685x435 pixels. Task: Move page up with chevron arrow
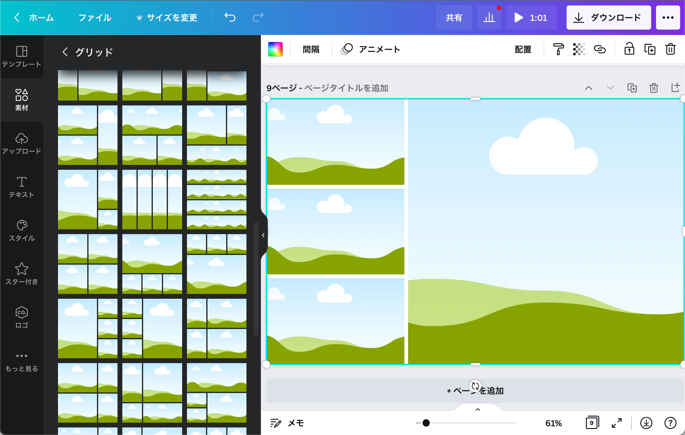(x=589, y=88)
